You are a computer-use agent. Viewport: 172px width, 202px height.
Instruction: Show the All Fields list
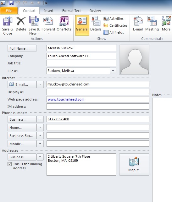114,32
